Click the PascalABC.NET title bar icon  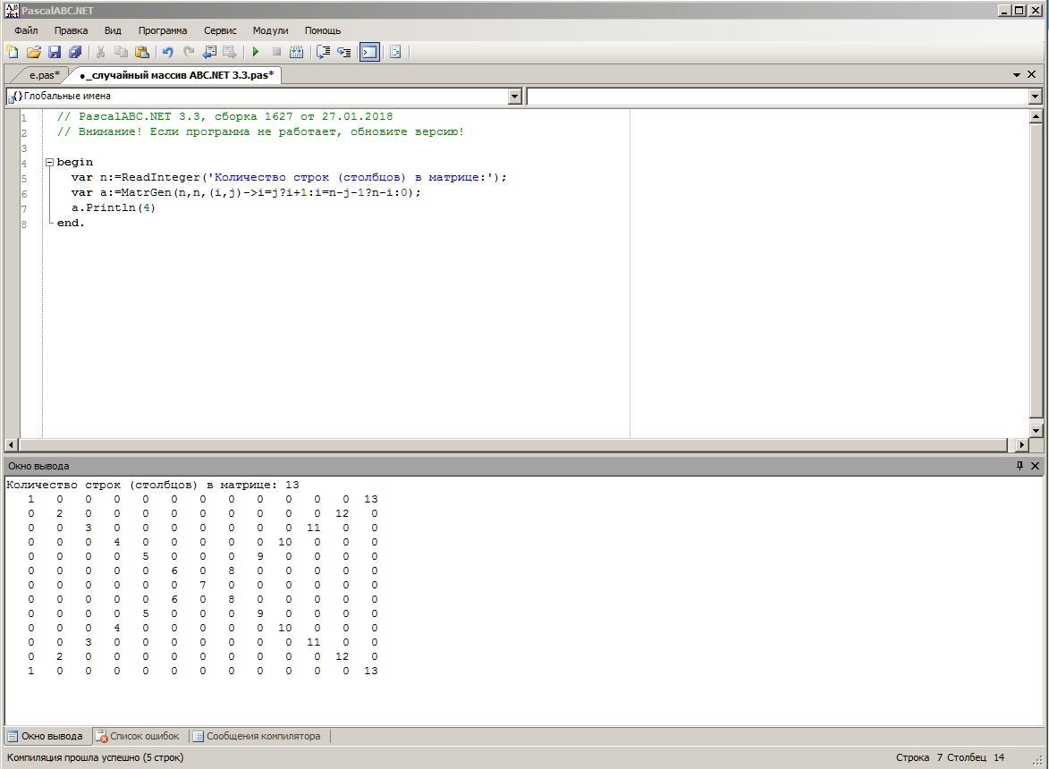(x=12, y=10)
